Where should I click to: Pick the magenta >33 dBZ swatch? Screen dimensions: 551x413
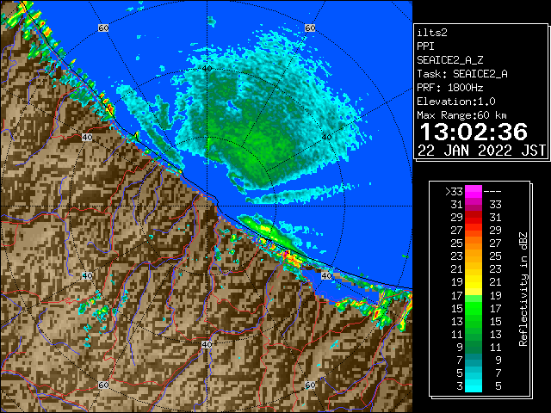click(x=474, y=192)
